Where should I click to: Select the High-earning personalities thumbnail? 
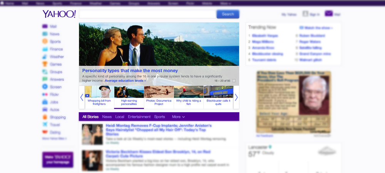tap(129, 97)
